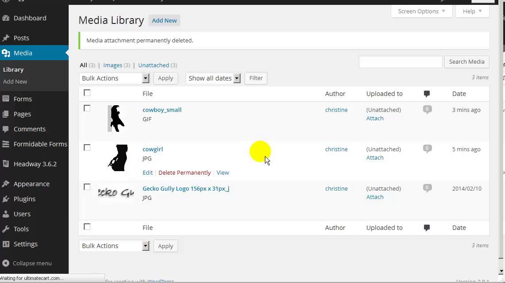505x283 pixels.
Task: Click the cowgirl thumbnail image
Action: [x=118, y=157]
